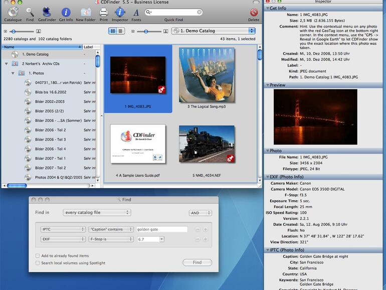Switch to list view mode

point(120,31)
